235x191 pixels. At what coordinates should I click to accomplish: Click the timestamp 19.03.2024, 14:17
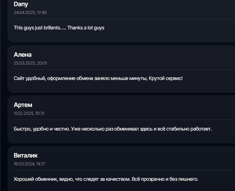click(29, 164)
